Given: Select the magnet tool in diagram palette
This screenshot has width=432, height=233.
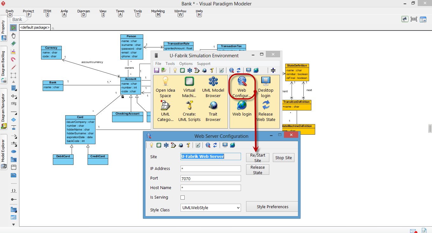Looking at the screenshot, I should pos(13,59).
